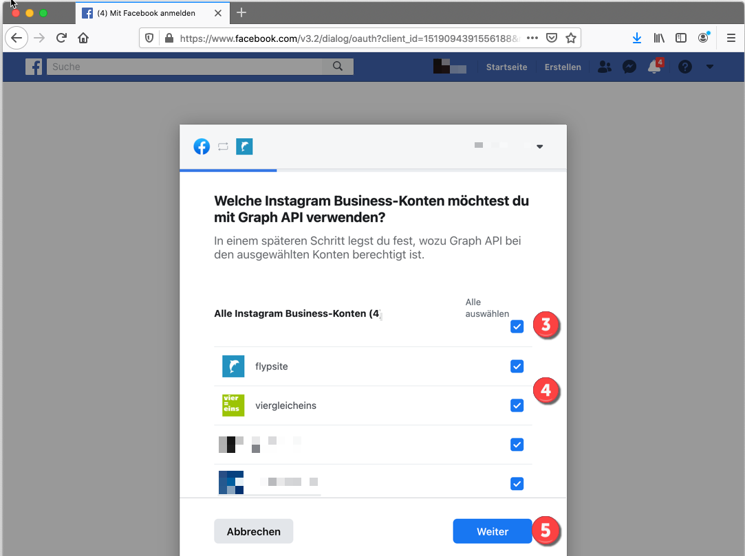Image resolution: width=745 pixels, height=556 pixels.
Task: Open the Erstellen menu item
Action: coord(563,67)
